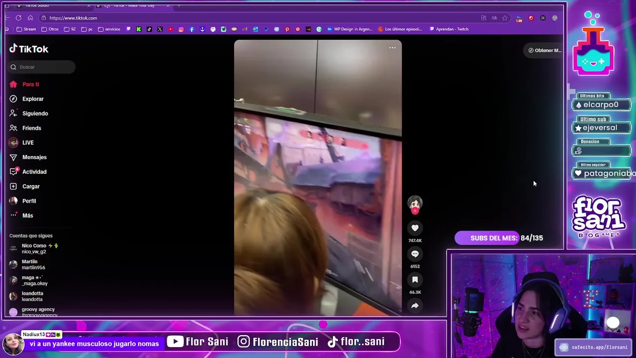This screenshot has height=358, width=636.
Task: Open the Kick bookmark icon
Action: point(139,29)
